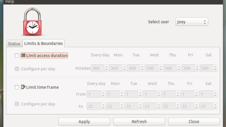The image size is (226, 127).
Task: Select the Limits & Boundaries tab
Action: [43, 43]
